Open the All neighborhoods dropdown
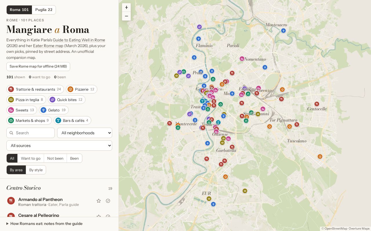Screen dimensions: 371x231 pos(85,133)
